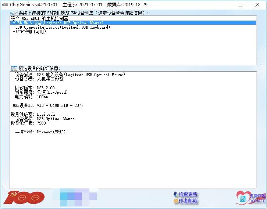Click the Donate heart icon
This screenshot has height=209, width=267.
243,198
